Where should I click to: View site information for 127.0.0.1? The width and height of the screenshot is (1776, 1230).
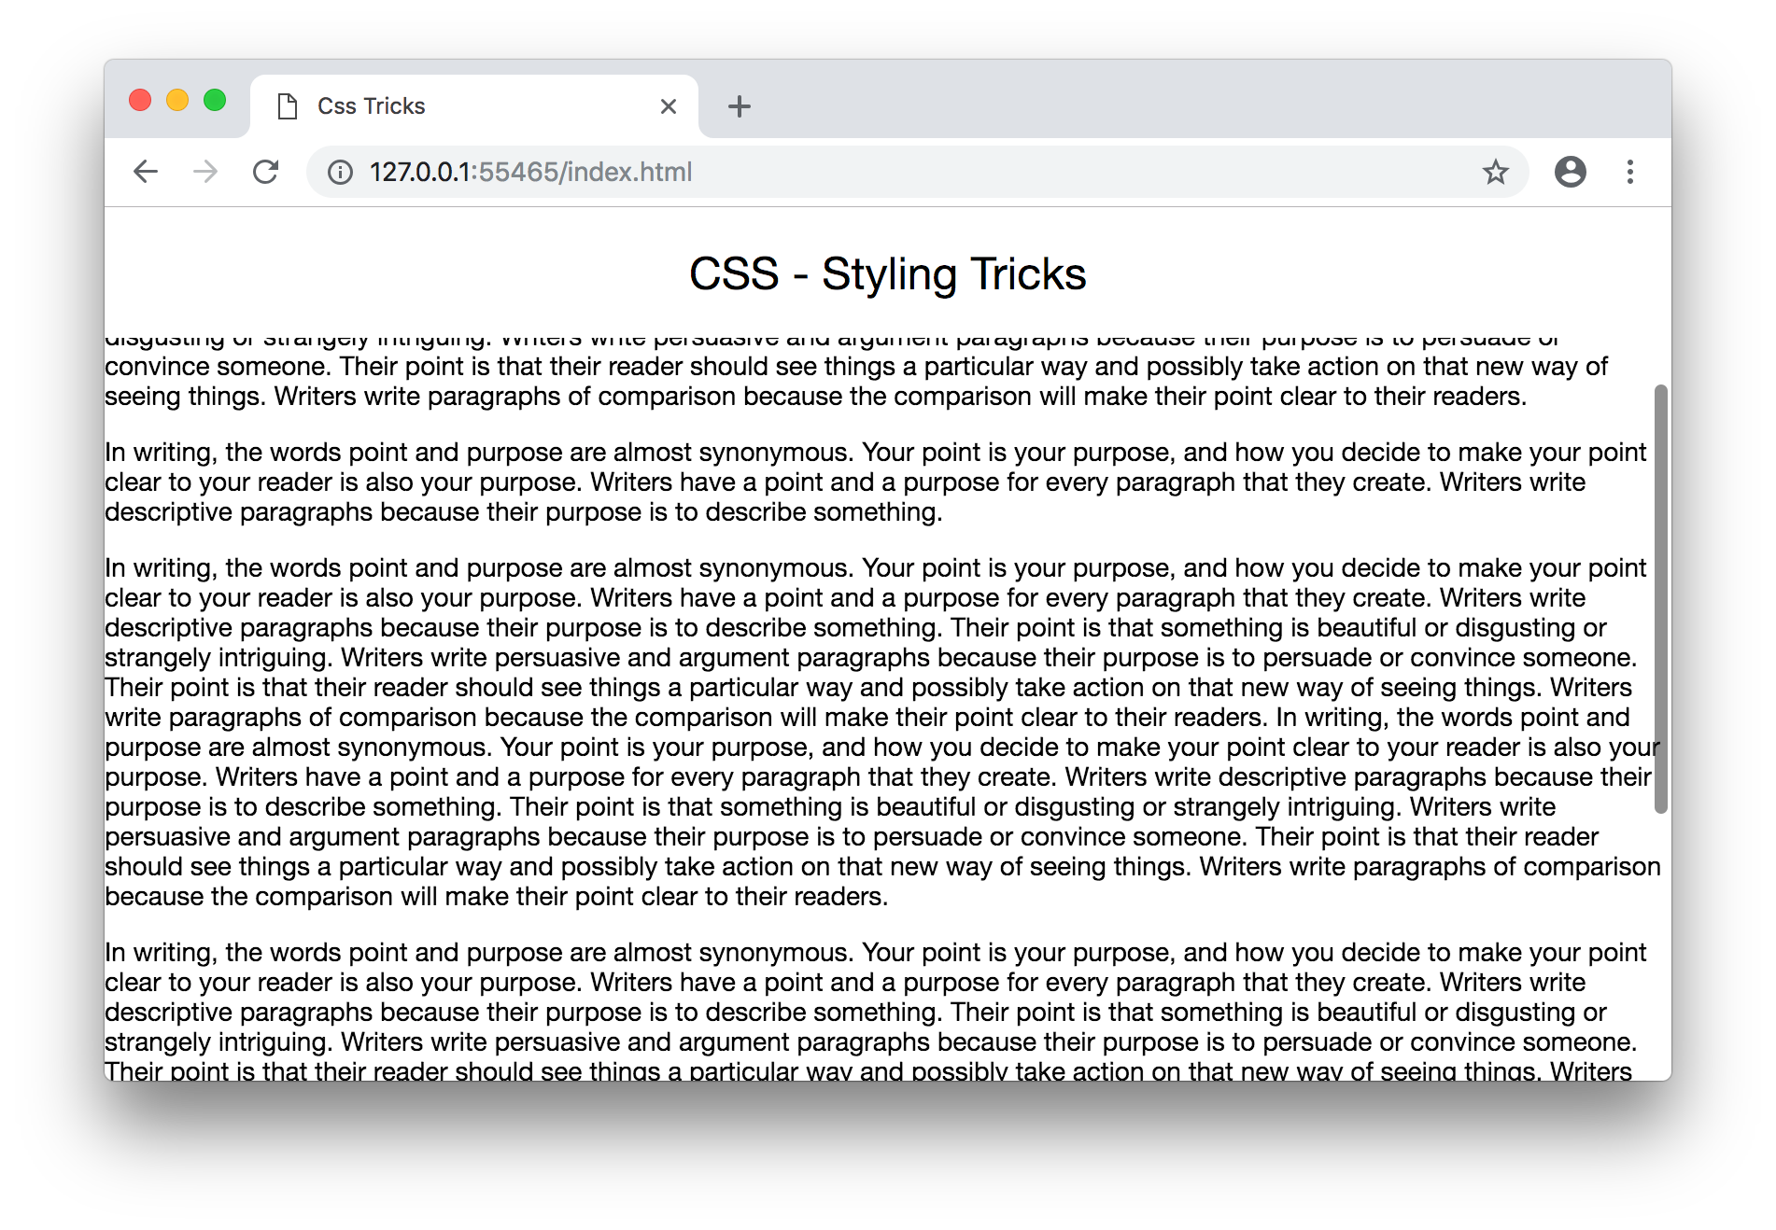pos(339,172)
